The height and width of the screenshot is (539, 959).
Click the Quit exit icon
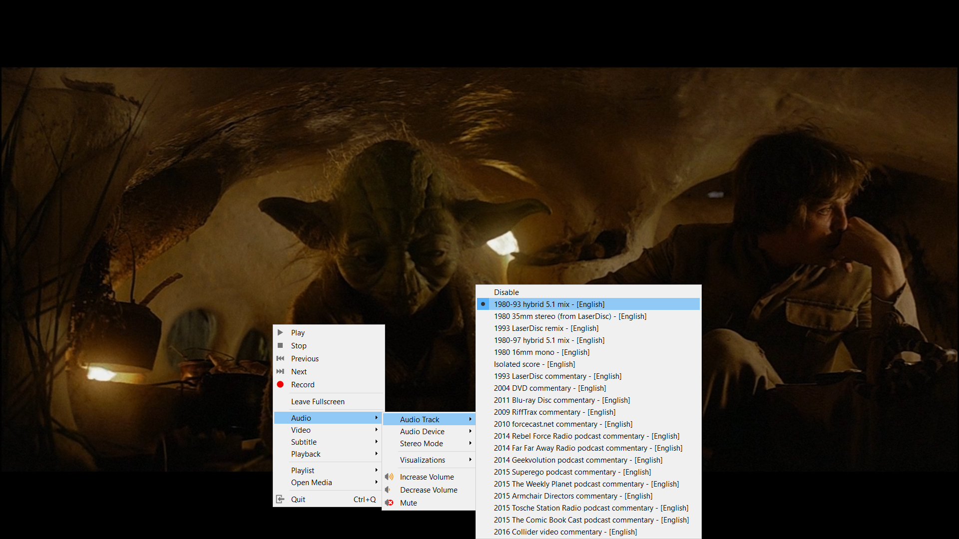tap(280, 499)
